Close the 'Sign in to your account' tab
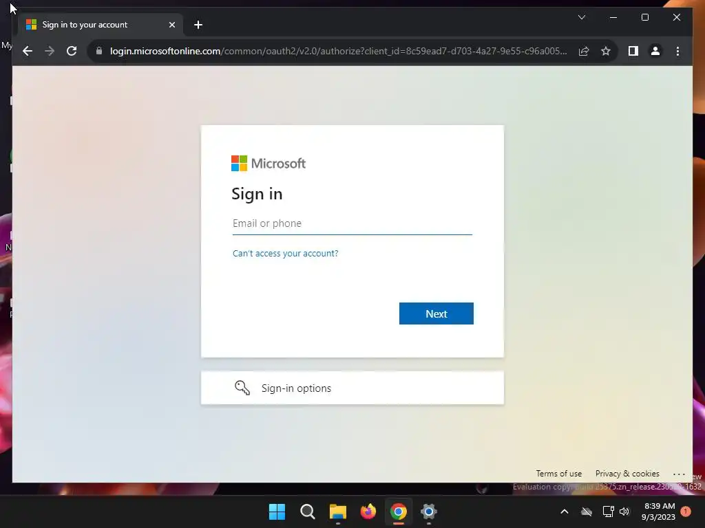The height and width of the screenshot is (528, 705). 171,25
